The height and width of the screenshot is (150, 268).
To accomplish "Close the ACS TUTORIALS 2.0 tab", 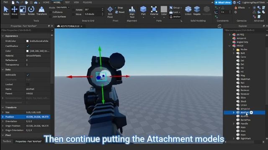I will point(82,26).
